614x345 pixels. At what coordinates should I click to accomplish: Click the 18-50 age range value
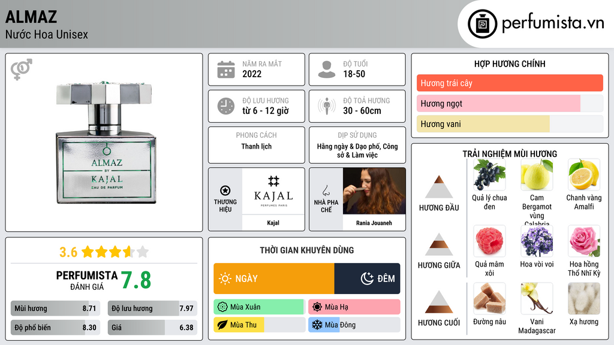coord(354,74)
